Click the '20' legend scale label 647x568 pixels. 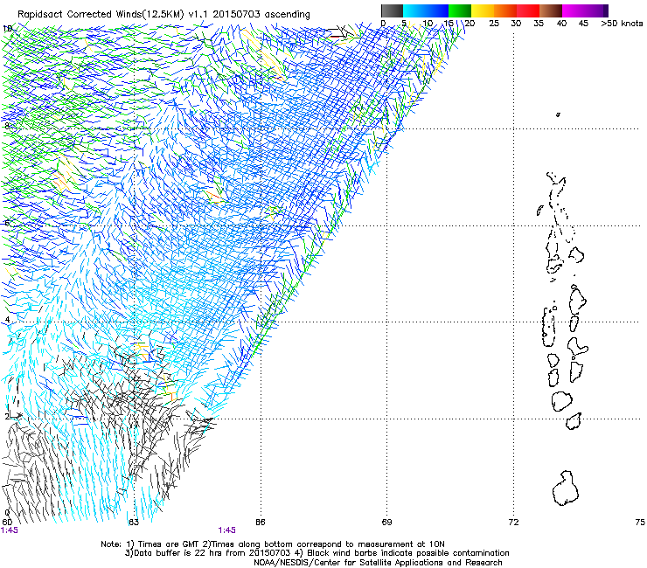470,23
